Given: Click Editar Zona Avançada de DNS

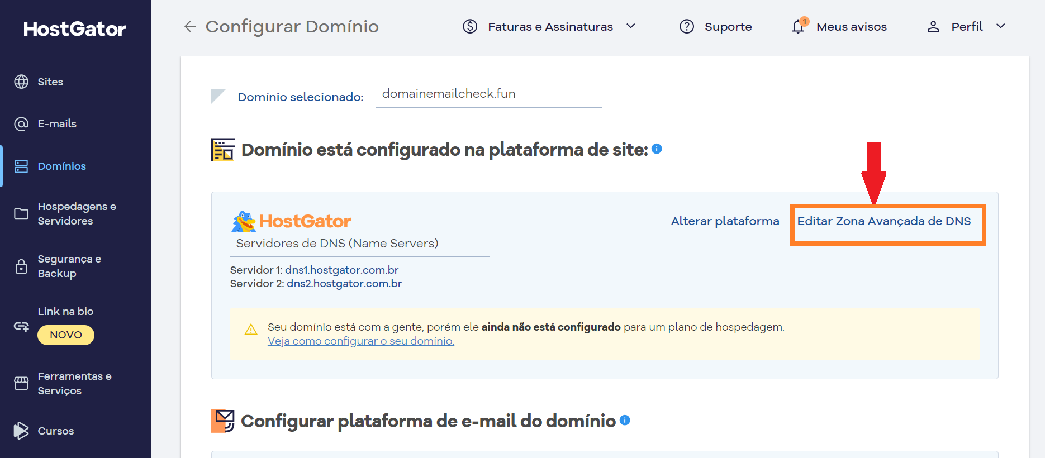Looking at the screenshot, I should (x=884, y=221).
